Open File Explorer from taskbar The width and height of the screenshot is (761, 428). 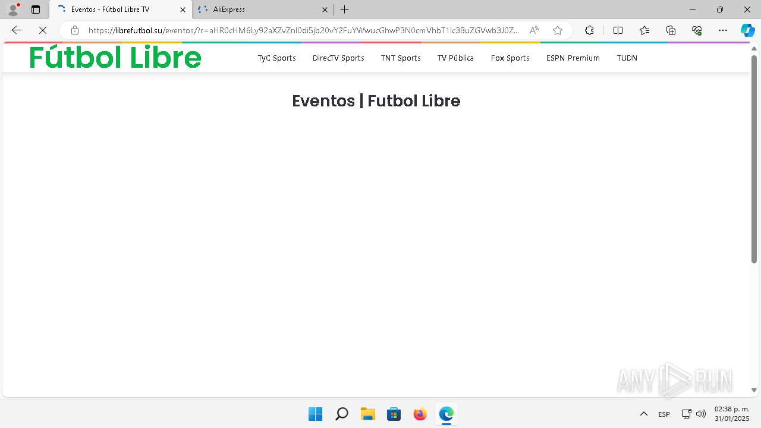pyautogui.click(x=367, y=414)
